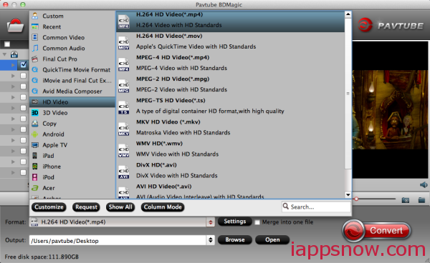Image resolution: width=430 pixels, height=263 pixels.
Task: Uncheck the checked title checkbox
Action: [x=24, y=65]
